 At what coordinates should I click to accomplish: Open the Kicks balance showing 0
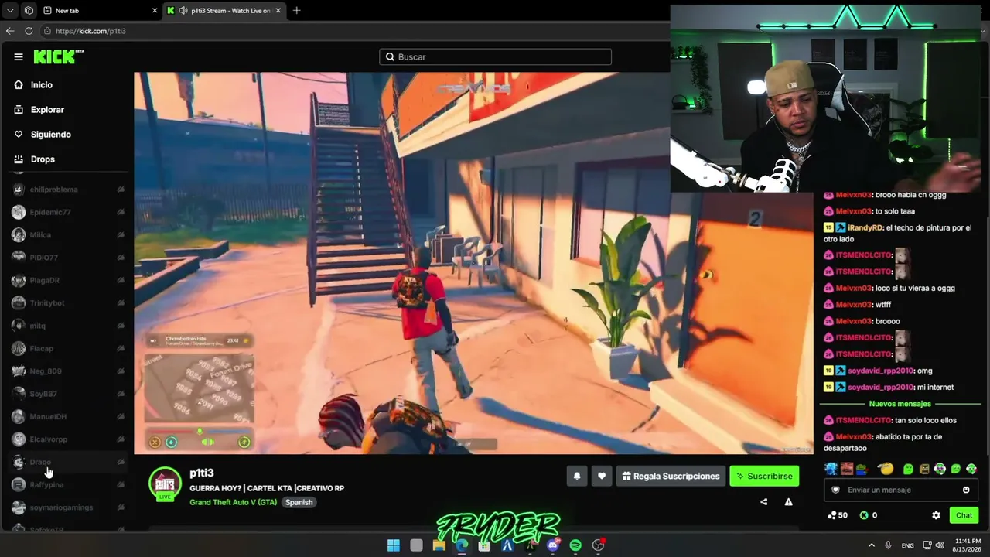[x=869, y=515]
